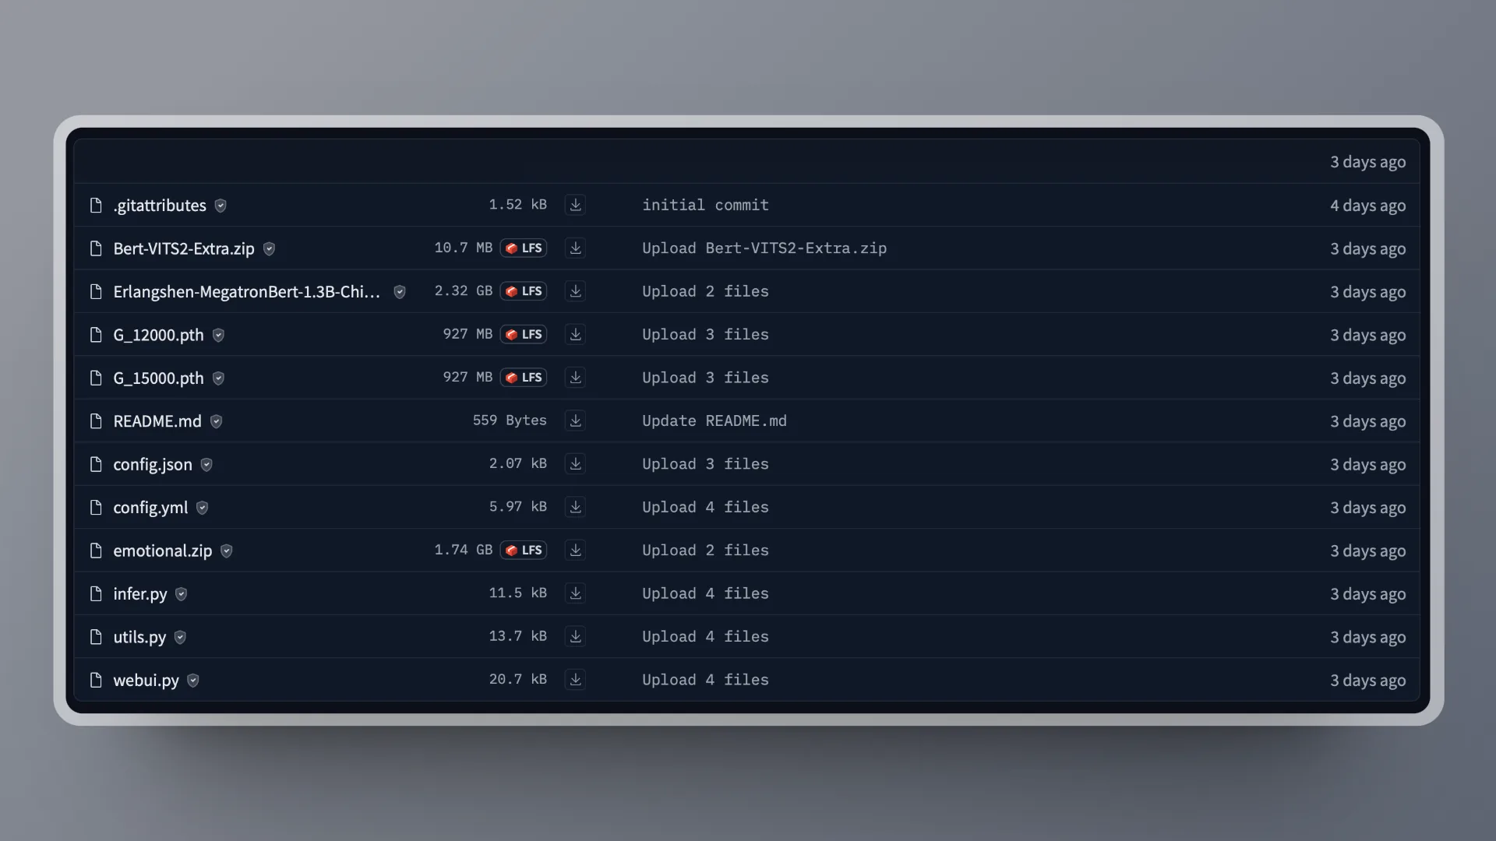Screen dimensions: 1496x841
Task: Open the config.yml file
Action: tap(150, 508)
